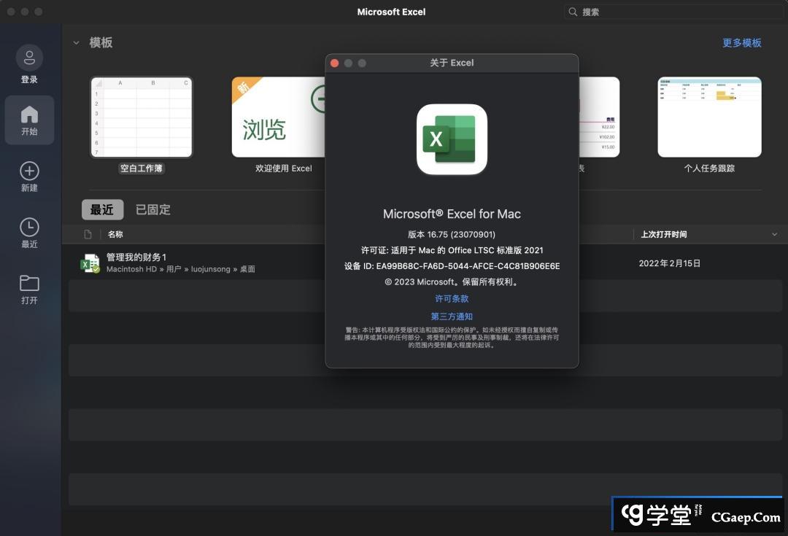Click the Excel logo in About dialog

[x=452, y=139]
